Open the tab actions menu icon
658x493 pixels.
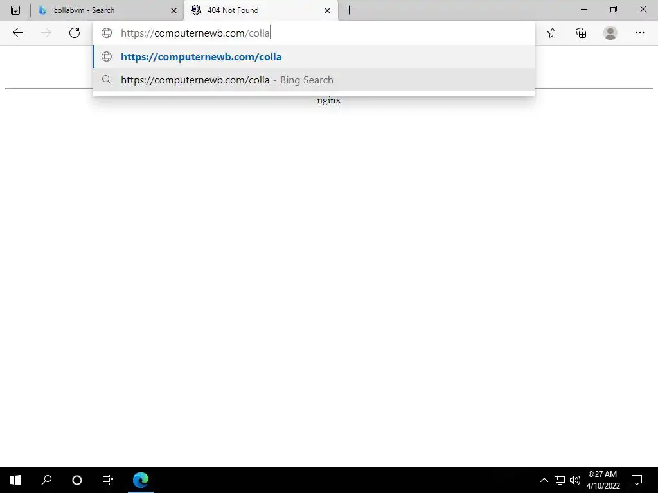15,10
